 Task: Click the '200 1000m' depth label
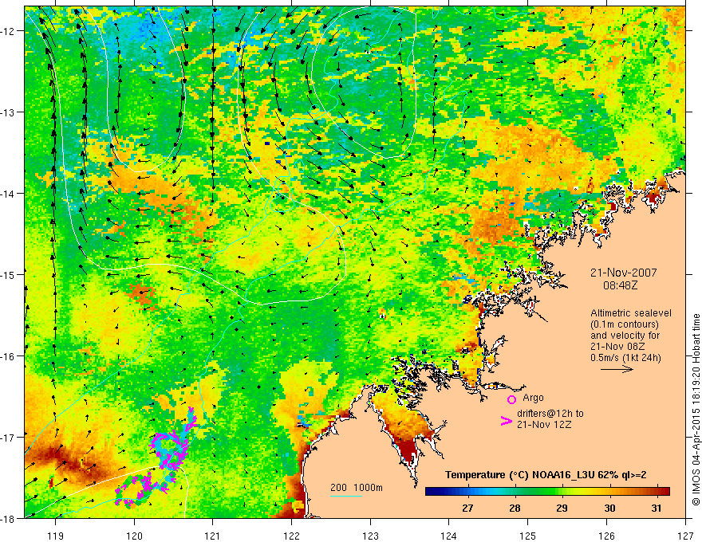(357, 488)
